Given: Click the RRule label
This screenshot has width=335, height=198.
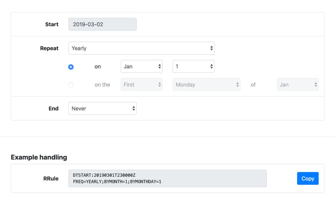Looking at the screenshot, I should 51,179.
